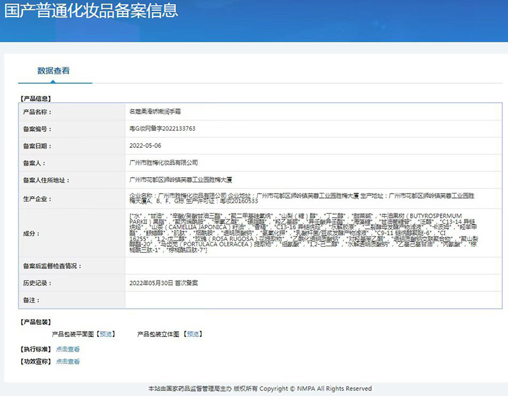Click the 备案后监督检查情况 row label
Screen dimensions: 508x396
[52, 266]
